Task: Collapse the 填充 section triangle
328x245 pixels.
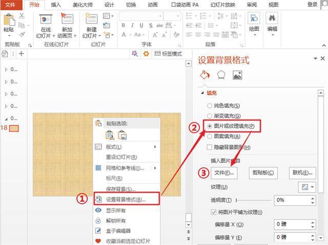Action: point(202,93)
